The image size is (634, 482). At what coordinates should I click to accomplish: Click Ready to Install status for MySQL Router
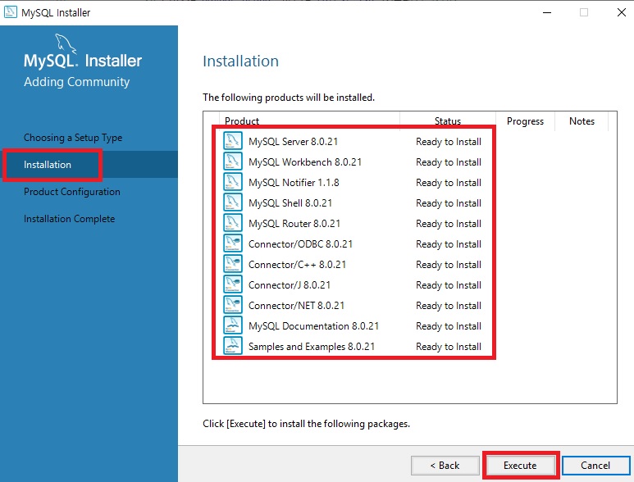449,224
